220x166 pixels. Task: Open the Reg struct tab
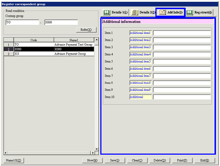(x=200, y=12)
